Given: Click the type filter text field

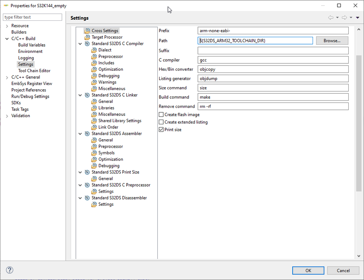Looking at the screenshot, I should point(32,17).
